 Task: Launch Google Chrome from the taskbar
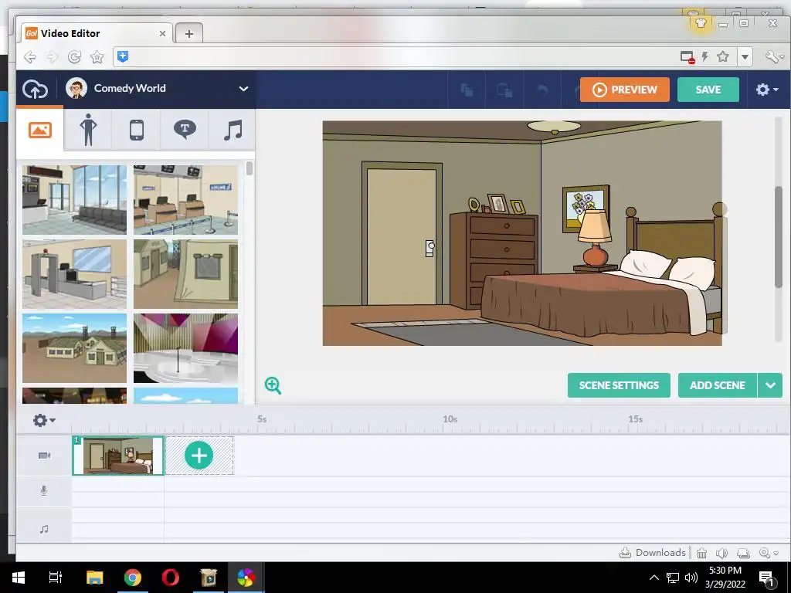pyautogui.click(x=133, y=578)
